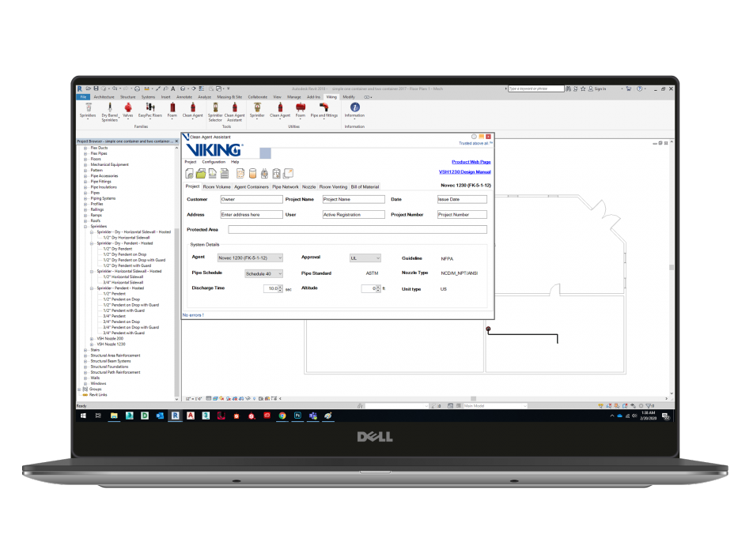This screenshot has height=553, width=738.
Task: Open the Approval dropdown showing UL
Action: point(365,258)
